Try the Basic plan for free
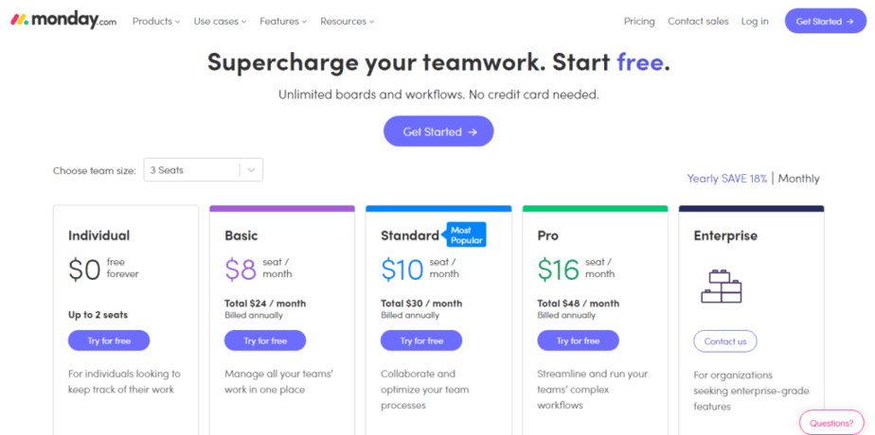The image size is (875, 435). 265,340
